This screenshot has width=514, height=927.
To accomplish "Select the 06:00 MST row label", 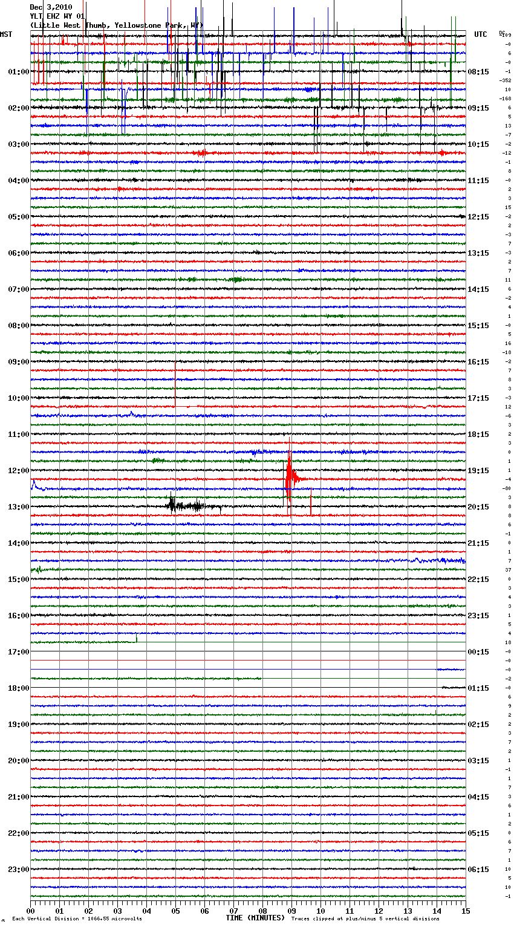I will click(19, 253).
